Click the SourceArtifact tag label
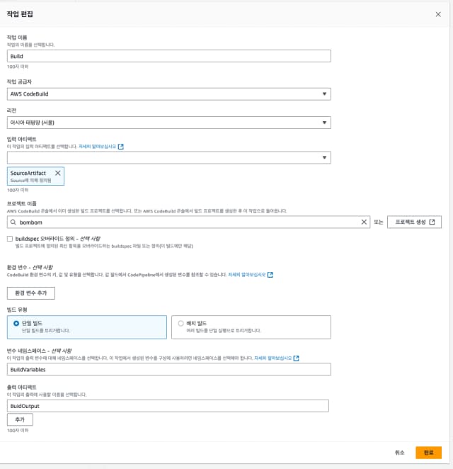This screenshot has height=469, width=453. coord(28,173)
